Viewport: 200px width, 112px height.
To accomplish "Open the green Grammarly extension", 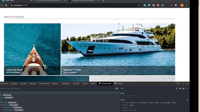I will (x=145, y=5).
